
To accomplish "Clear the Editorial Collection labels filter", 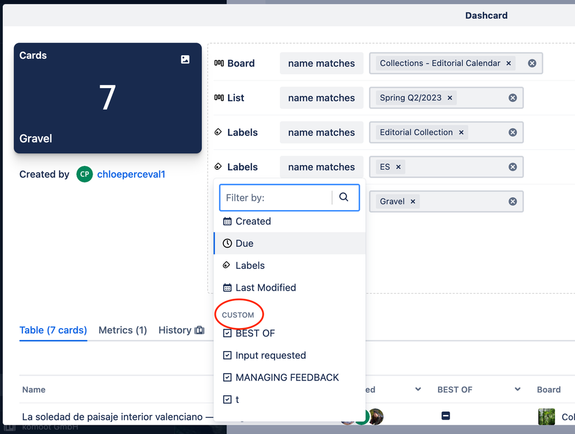I will click(x=513, y=132).
